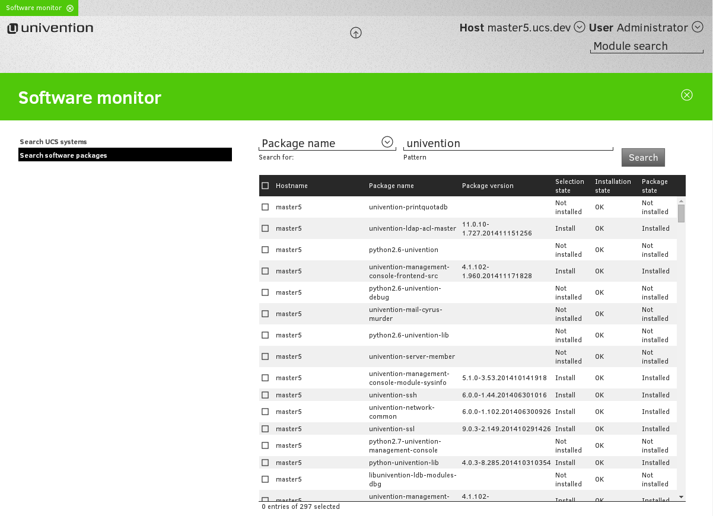Select the univention-ssh row checkbox
Image resolution: width=713 pixels, height=516 pixels.
(265, 395)
